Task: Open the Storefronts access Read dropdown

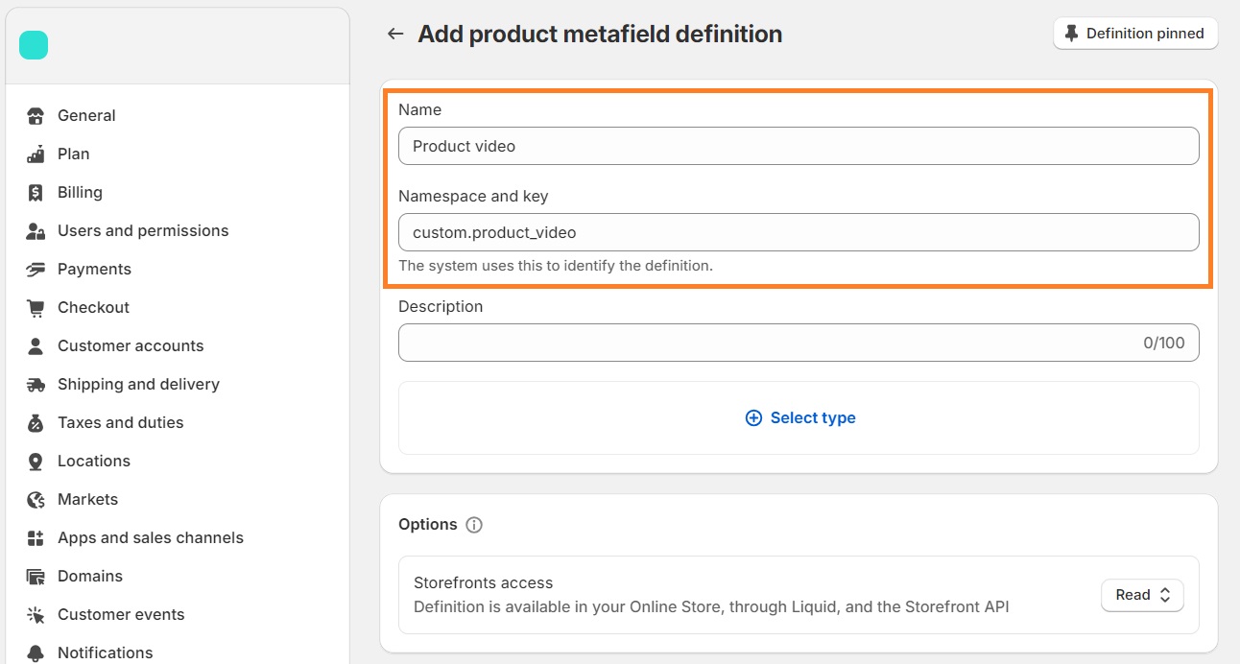Action: pyautogui.click(x=1142, y=595)
